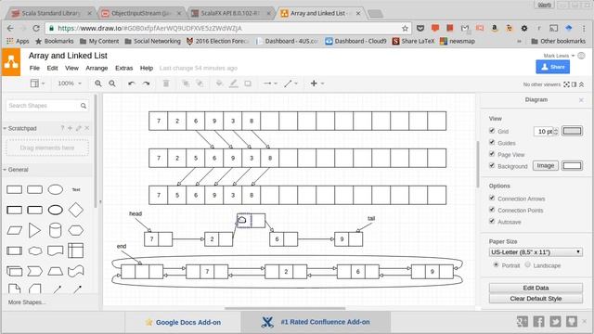
Task: Collapse the toolbar with double-chevron icon
Action: [x=582, y=84]
